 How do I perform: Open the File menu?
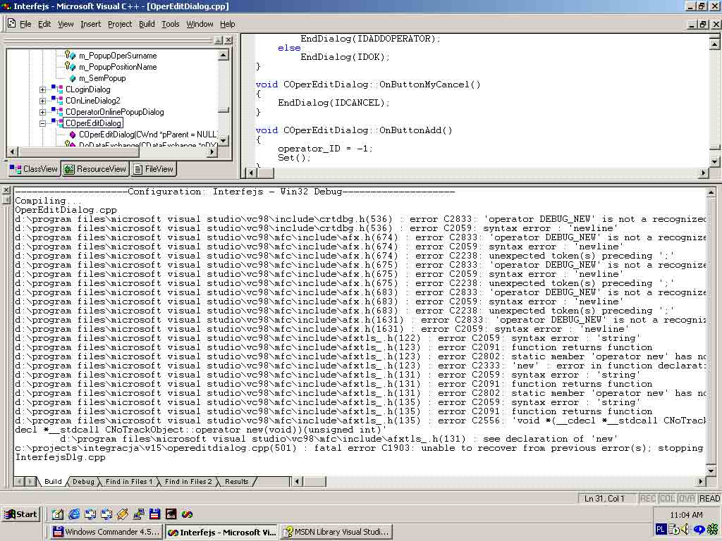[x=25, y=24]
